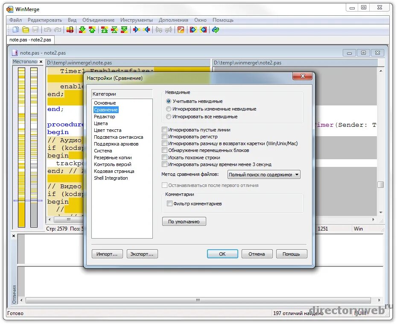Close the Отличия diff pane with X
The width and height of the screenshot is (397, 324).
pos(14,236)
